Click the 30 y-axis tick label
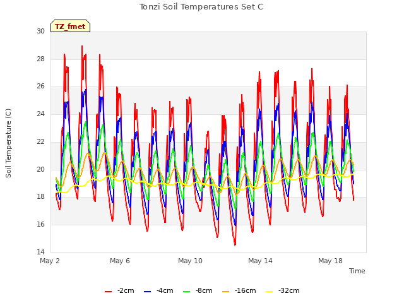Viewport: 404px width, 303px height. click(40, 31)
